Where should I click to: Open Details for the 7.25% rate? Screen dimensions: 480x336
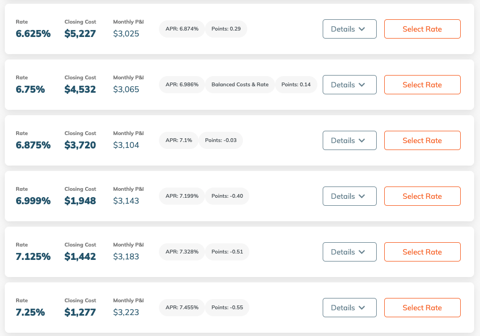point(349,308)
